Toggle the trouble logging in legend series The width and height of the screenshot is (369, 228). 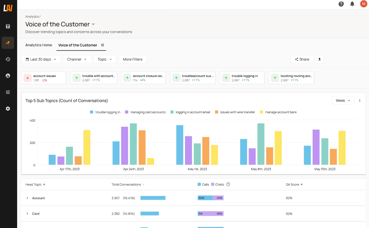tap(105, 112)
